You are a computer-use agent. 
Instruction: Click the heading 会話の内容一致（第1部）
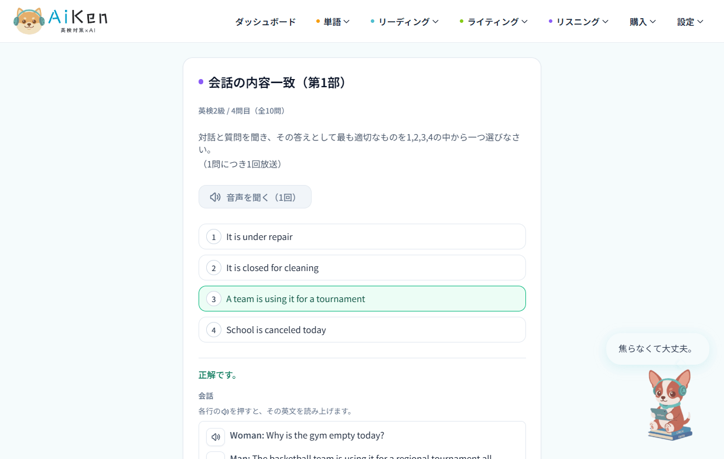click(x=278, y=83)
